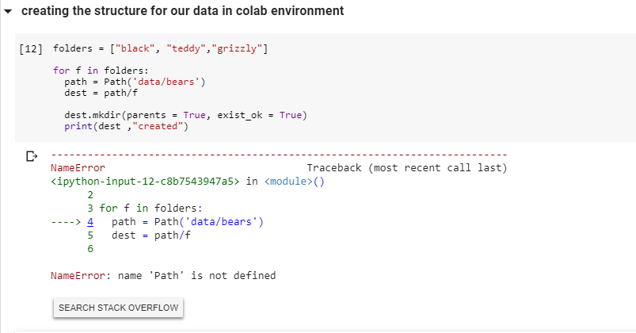Click the section heading about colab environment
This screenshot has height=333, width=636.
click(x=182, y=11)
